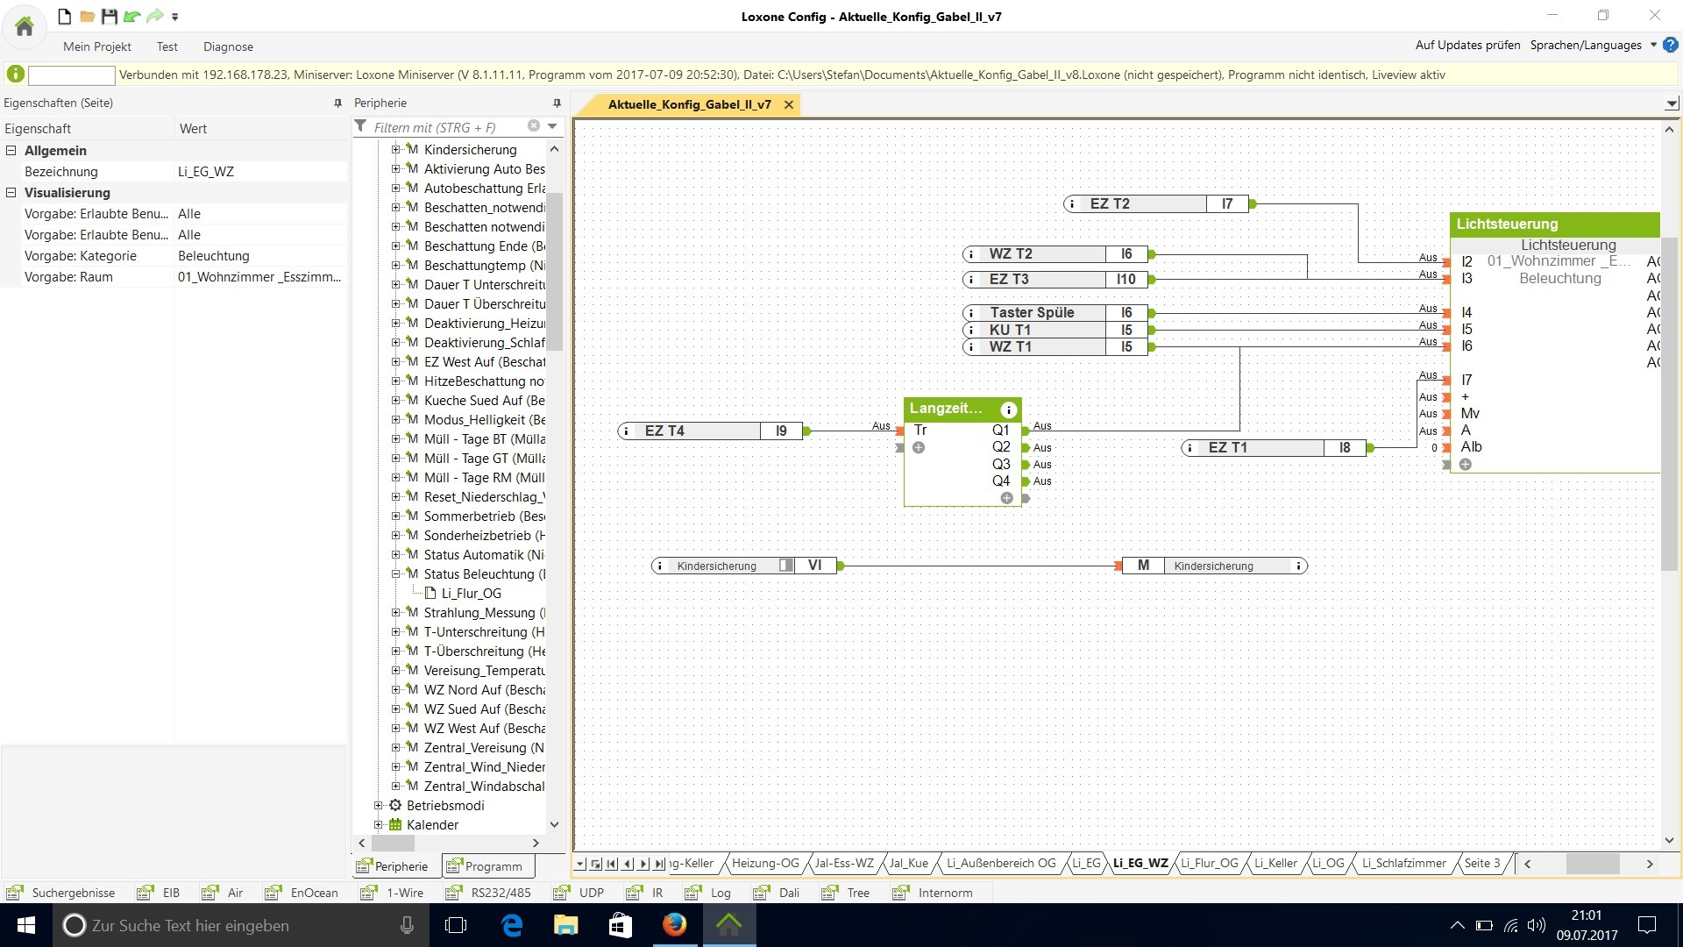The height and width of the screenshot is (947, 1683).
Task: Collapse Status Beleuchtung tree node
Action: coord(395,574)
